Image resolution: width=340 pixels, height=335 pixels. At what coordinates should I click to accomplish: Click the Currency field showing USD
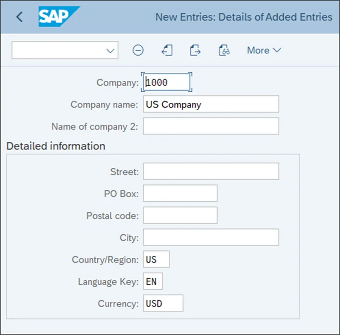click(163, 303)
